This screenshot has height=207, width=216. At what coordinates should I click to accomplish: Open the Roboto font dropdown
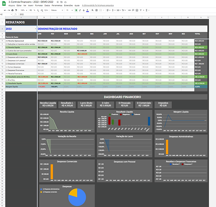(57, 10)
